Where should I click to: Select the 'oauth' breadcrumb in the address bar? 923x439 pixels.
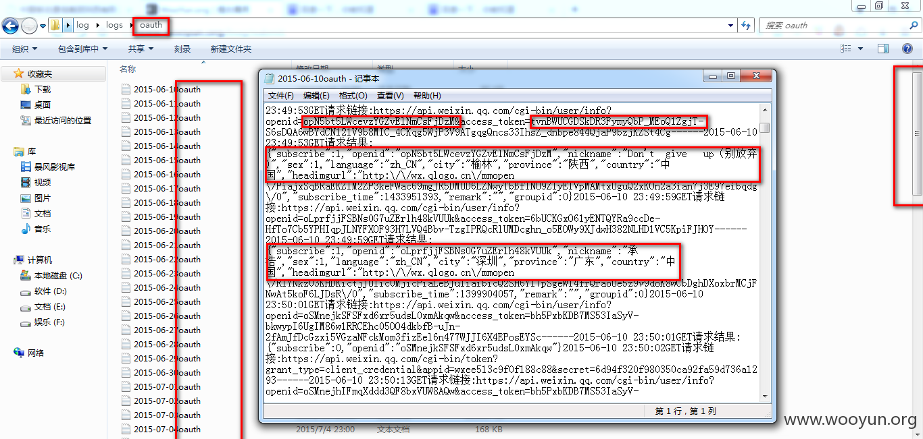[151, 25]
